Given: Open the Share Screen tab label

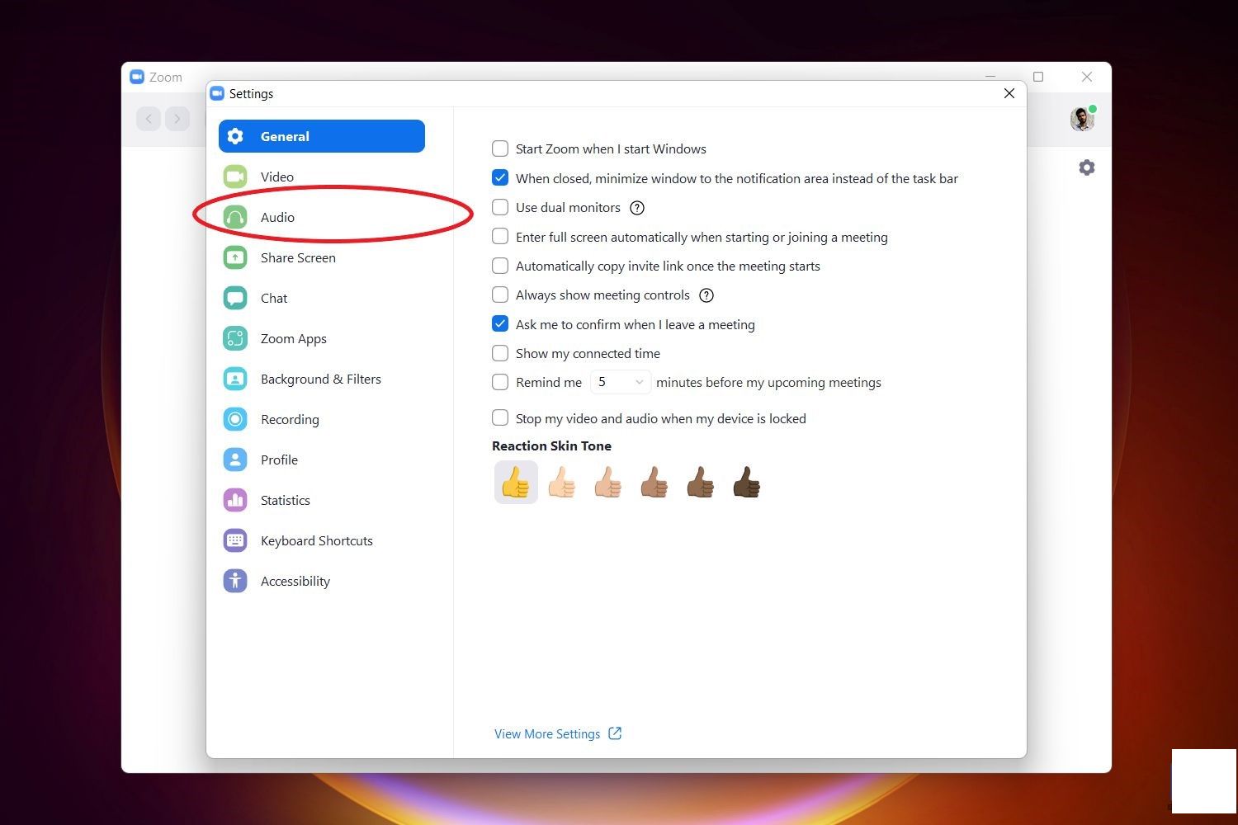Looking at the screenshot, I should point(298,257).
